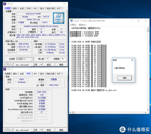Click 验证 button in top CPU-Z

[x=49, y=65]
